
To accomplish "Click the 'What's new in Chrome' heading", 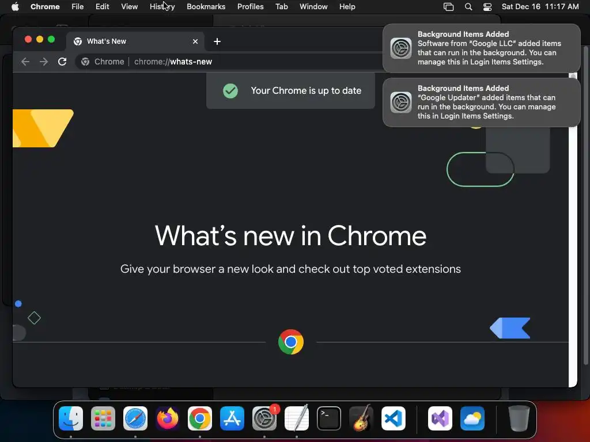I will pos(290,235).
